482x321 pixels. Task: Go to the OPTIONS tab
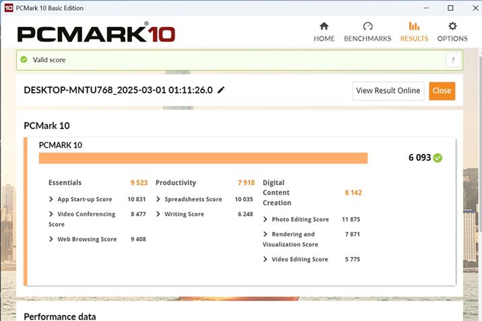[452, 32]
